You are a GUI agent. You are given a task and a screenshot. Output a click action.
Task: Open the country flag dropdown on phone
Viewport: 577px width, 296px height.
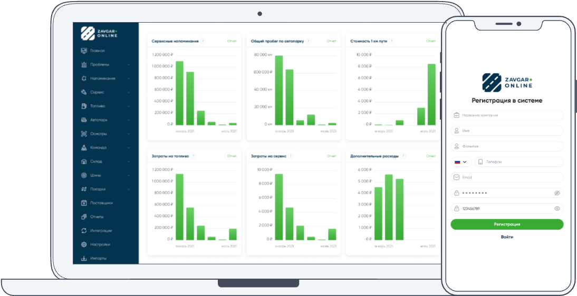click(461, 162)
